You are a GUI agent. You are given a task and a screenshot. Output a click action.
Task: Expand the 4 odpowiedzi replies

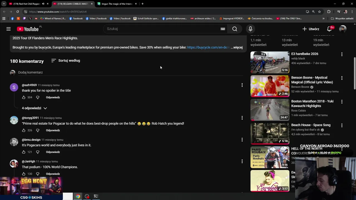click(x=34, y=108)
